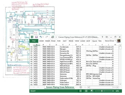Open the Steve Elmer account dropdown

coord(110,41)
